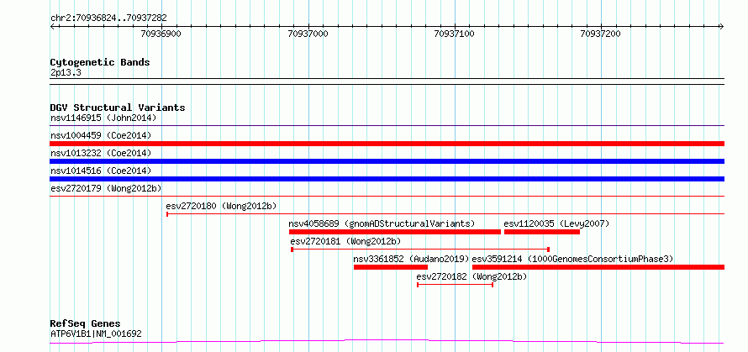Select the red esv3591214 variant bar
748x352 pixels.
598,267
